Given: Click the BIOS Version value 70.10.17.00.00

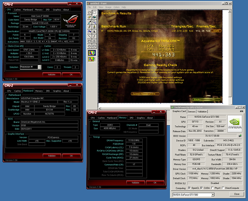Looking at the screenshot, I should pos(212,136).
